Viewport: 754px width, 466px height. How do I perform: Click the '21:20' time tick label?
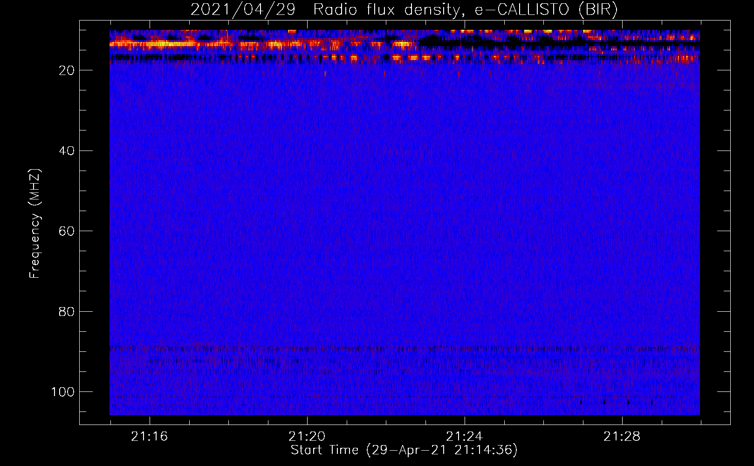[x=307, y=437]
